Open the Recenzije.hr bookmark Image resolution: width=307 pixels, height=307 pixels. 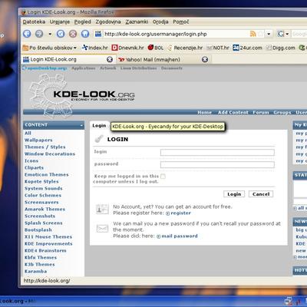tap(185, 48)
